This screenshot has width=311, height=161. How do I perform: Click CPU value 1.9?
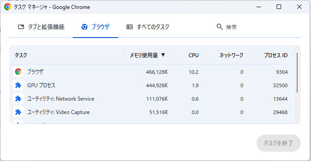point(195,85)
